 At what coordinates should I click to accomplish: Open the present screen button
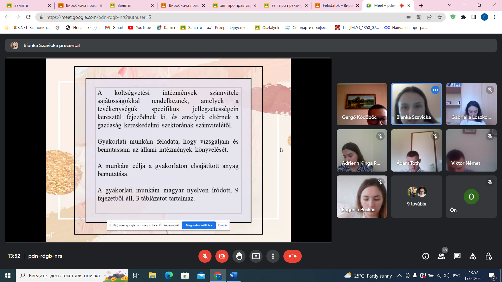pyautogui.click(x=256, y=256)
